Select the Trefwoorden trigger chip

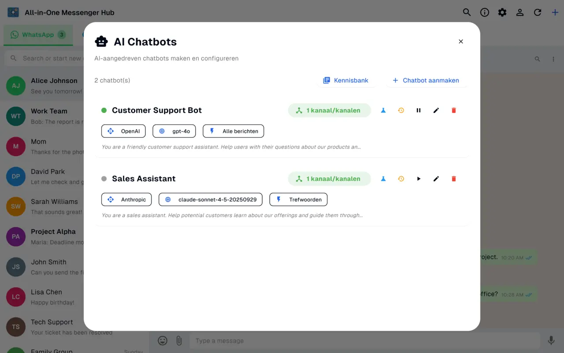(x=298, y=199)
